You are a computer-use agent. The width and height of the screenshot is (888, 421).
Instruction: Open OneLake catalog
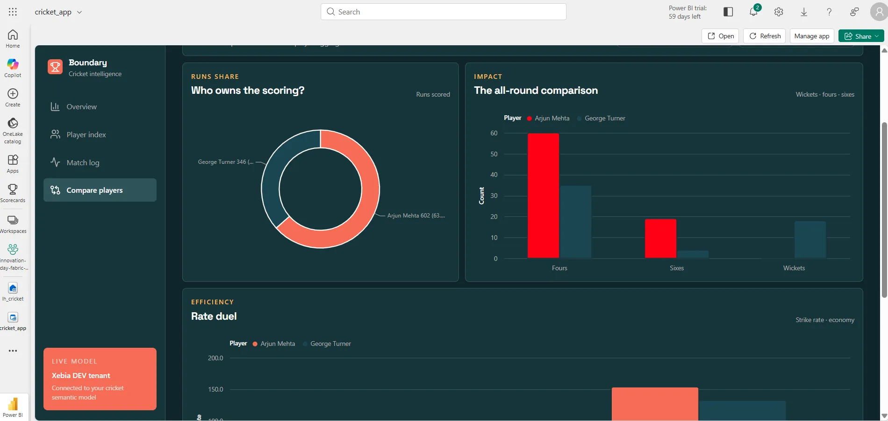[13, 131]
